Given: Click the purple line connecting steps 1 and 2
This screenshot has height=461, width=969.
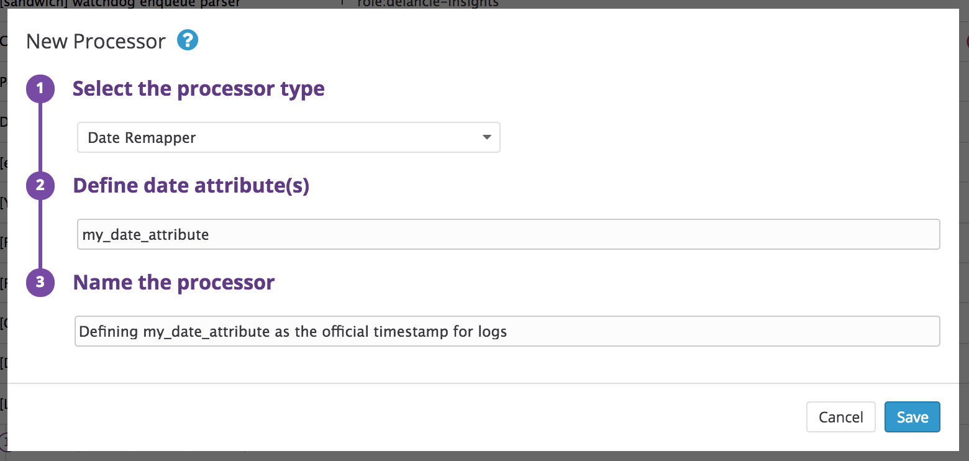Looking at the screenshot, I should [x=40, y=137].
